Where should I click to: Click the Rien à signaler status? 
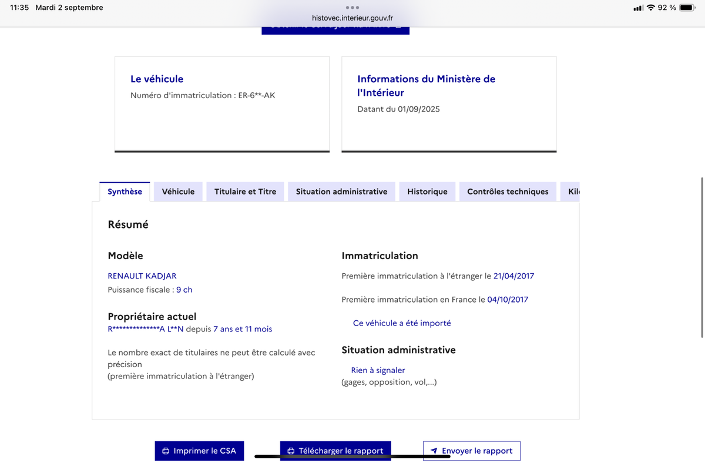tap(378, 370)
